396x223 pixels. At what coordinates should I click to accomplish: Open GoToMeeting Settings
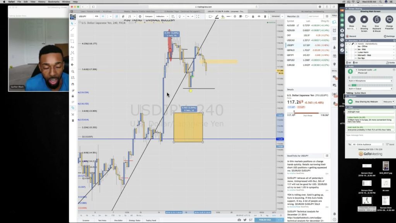click(389, 36)
